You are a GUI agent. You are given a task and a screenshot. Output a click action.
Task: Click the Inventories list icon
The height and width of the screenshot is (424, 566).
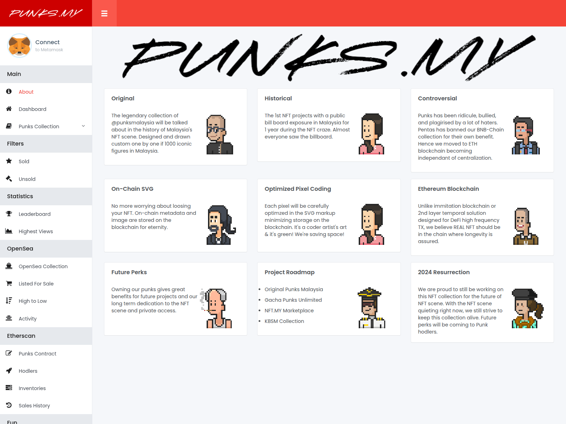(9, 388)
